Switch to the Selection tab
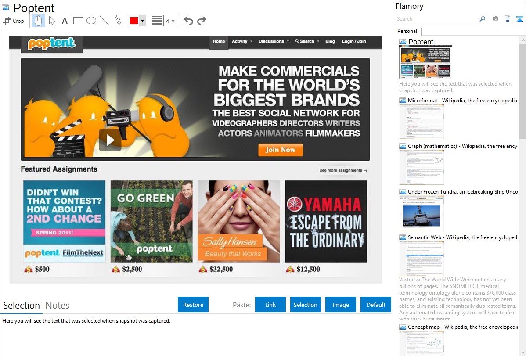The width and height of the screenshot is (526, 356). point(22,306)
